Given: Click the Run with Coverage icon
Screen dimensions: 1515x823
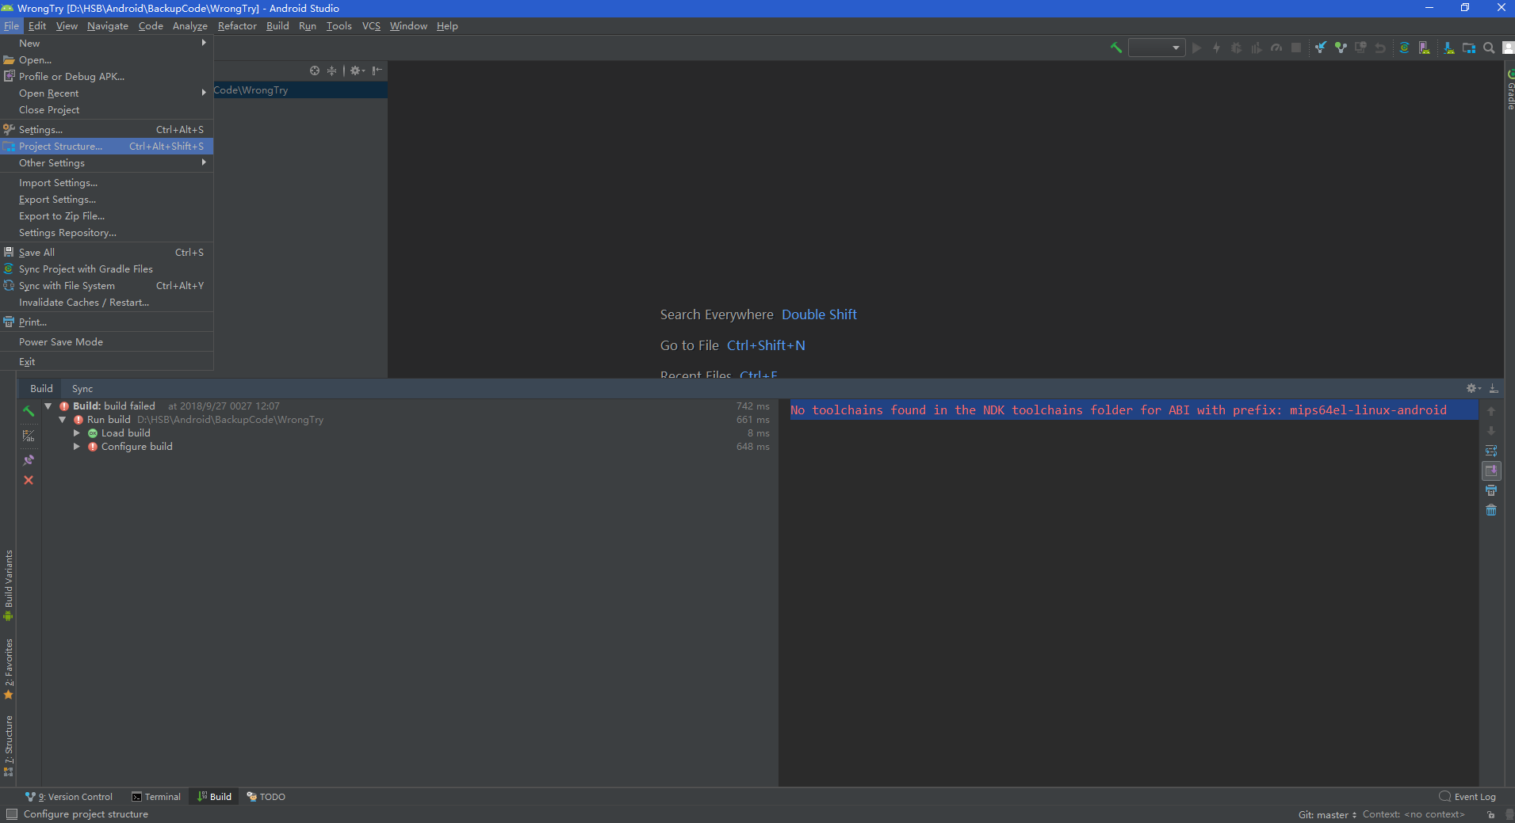Looking at the screenshot, I should [x=1256, y=48].
